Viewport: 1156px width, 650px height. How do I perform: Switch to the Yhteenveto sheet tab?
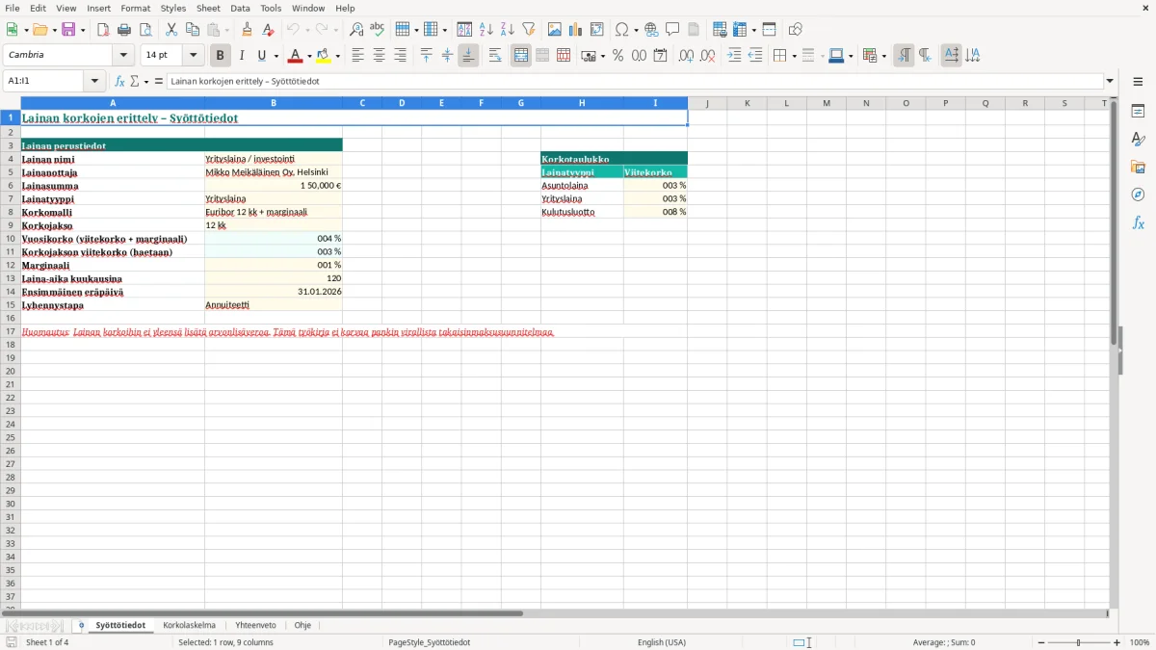(x=255, y=625)
